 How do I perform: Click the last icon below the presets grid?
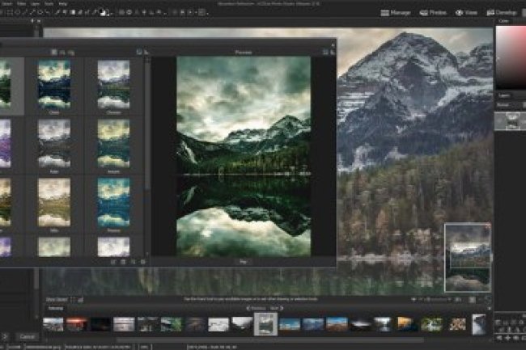click(142, 262)
